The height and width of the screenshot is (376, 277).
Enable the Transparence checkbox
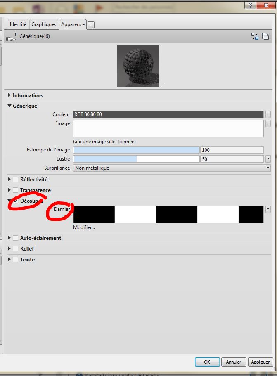pos(16,190)
